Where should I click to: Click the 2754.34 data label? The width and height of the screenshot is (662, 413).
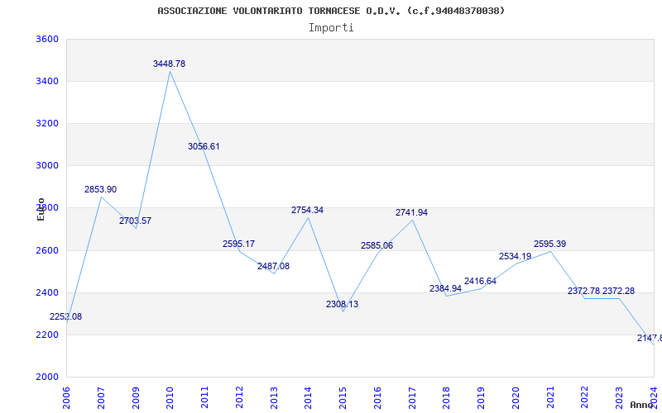pos(307,211)
